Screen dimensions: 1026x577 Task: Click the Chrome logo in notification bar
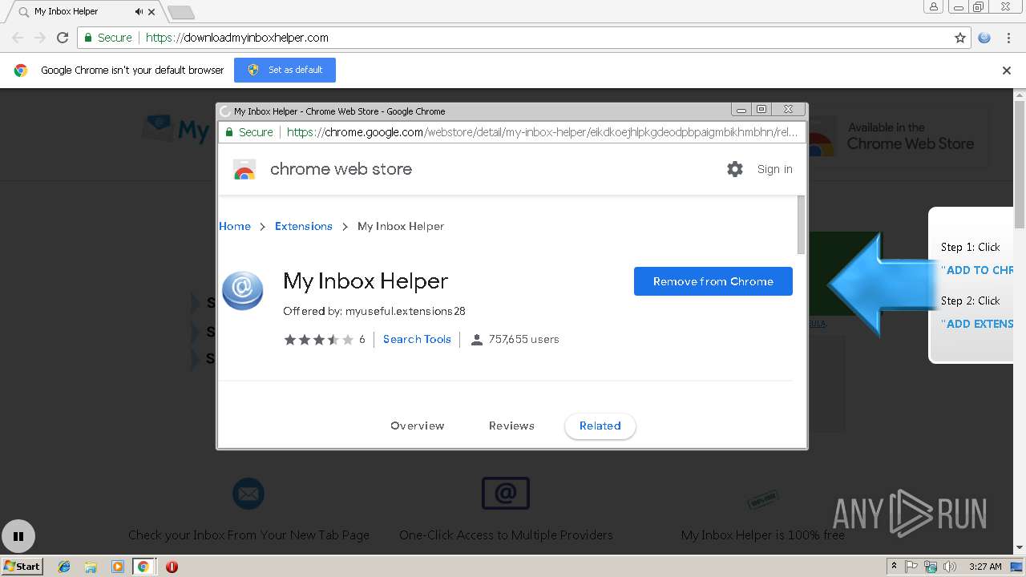click(x=21, y=71)
